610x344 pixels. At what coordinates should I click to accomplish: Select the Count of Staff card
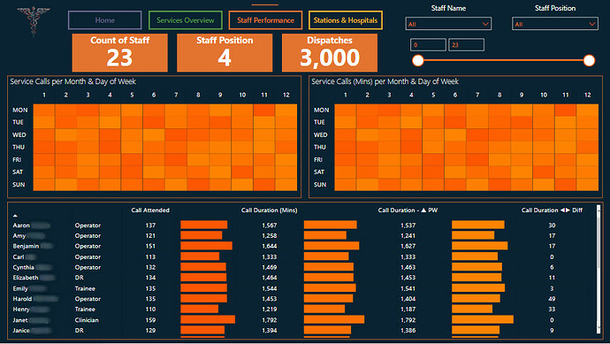(120, 52)
